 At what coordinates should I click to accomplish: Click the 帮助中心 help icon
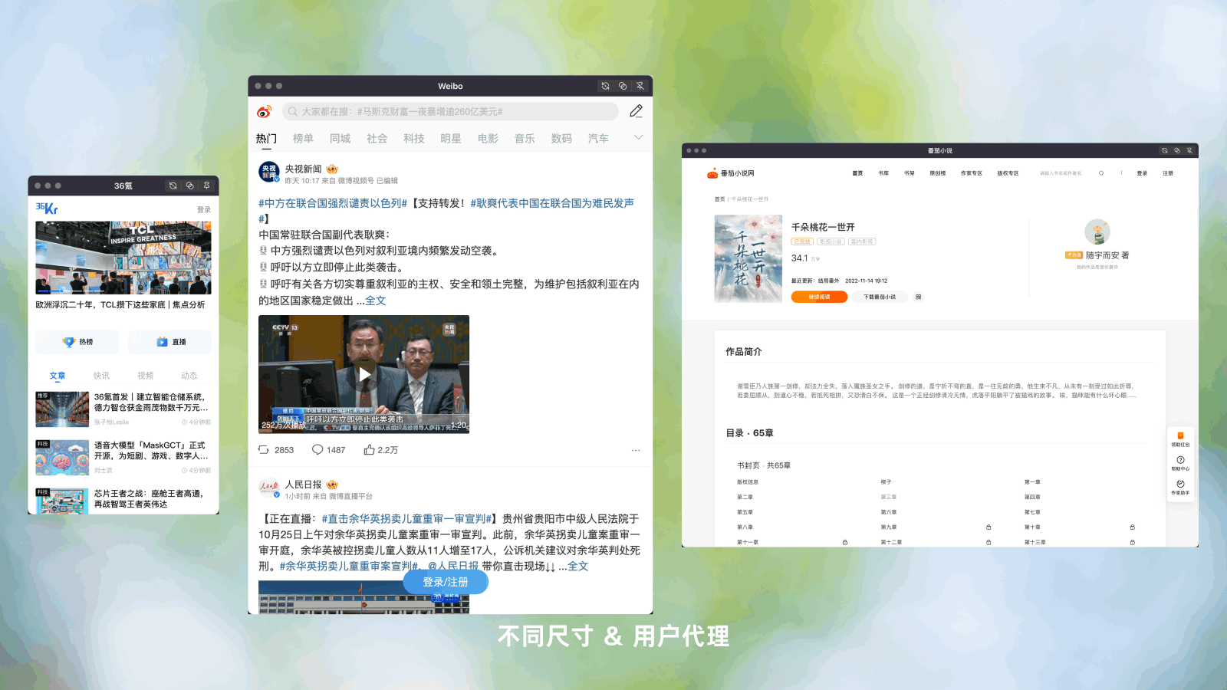click(1180, 460)
